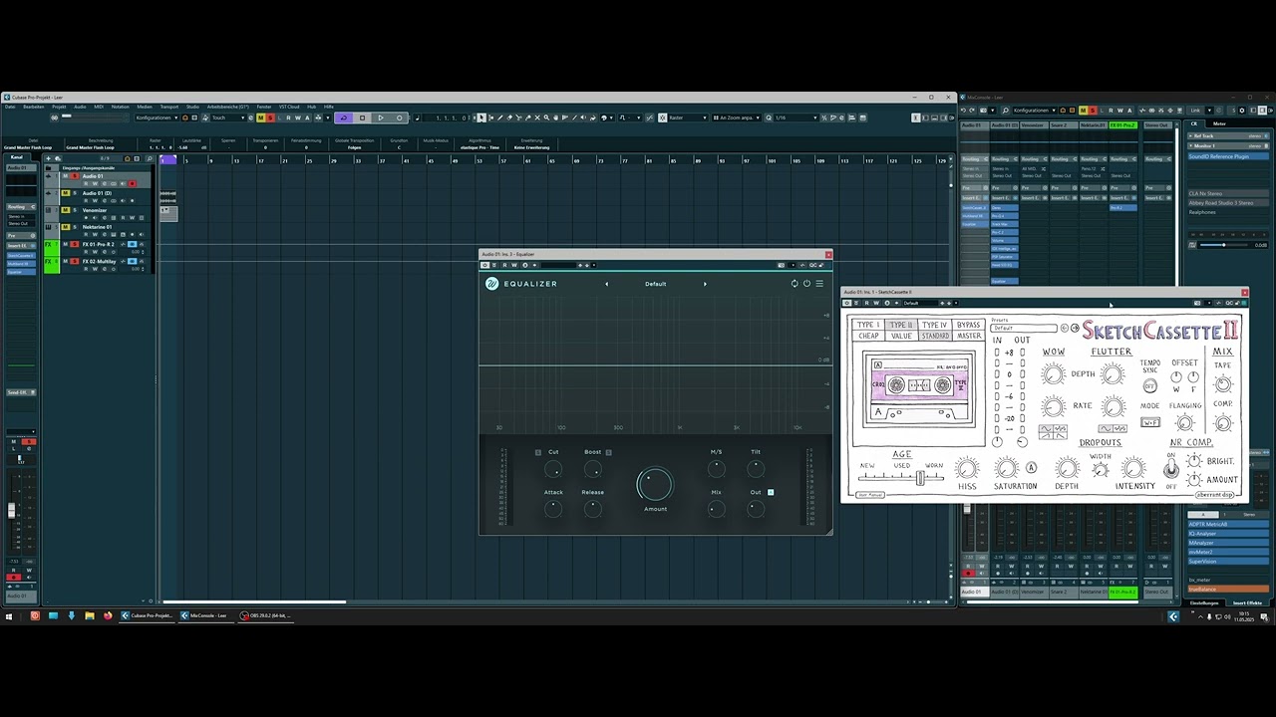Image resolution: width=1276 pixels, height=717 pixels.
Task: Go to previous Equalizer preset arrow
Action: click(x=606, y=284)
